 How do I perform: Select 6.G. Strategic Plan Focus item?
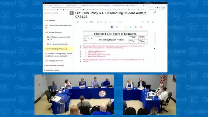tap(54, 61)
